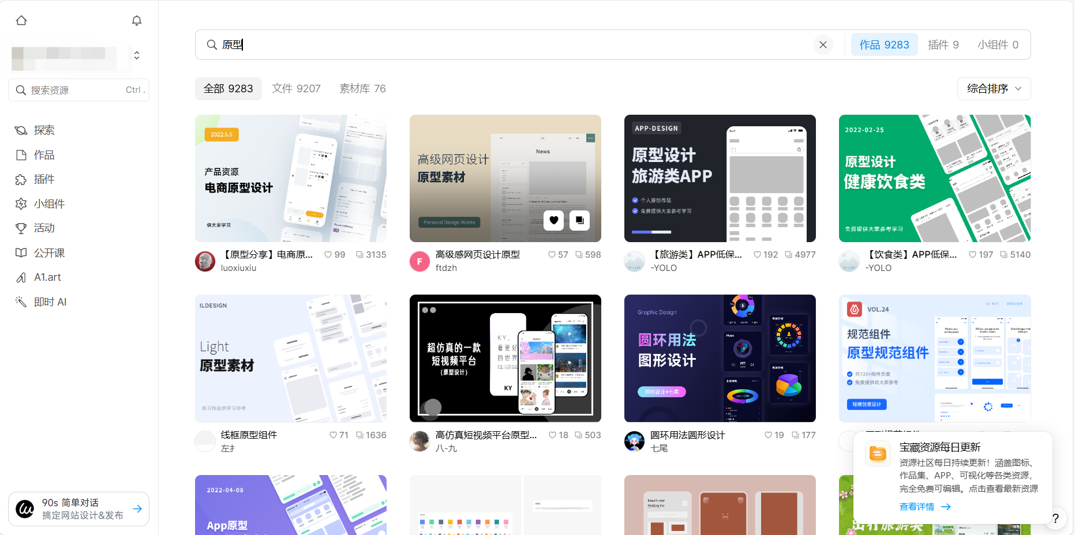Filter by 全部 9283

click(x=228, y=89)
